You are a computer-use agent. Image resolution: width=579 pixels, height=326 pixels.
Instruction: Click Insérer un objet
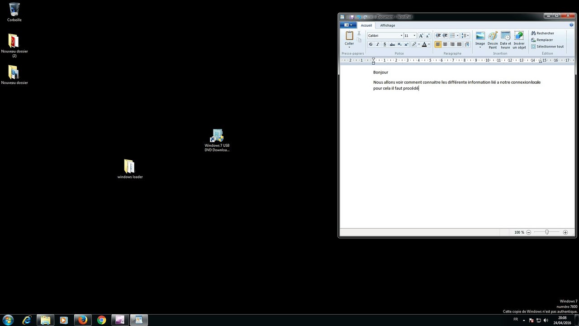(519, 40)
